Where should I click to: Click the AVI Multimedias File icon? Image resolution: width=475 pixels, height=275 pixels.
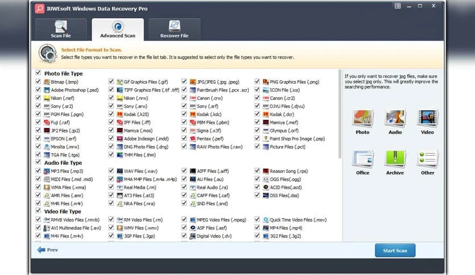tap(47, 228)
